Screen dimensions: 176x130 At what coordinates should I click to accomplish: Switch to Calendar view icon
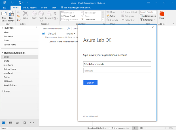[x=10, y=123]
